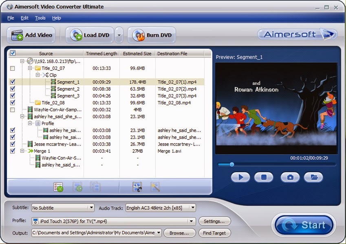Enable the checkbox for Title_02_07
This screenshot has width=346, height=244.
12,68
